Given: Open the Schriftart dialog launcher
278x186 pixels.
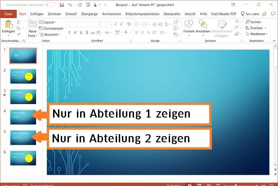Looking at the screenshot, I should click(130, 41).
